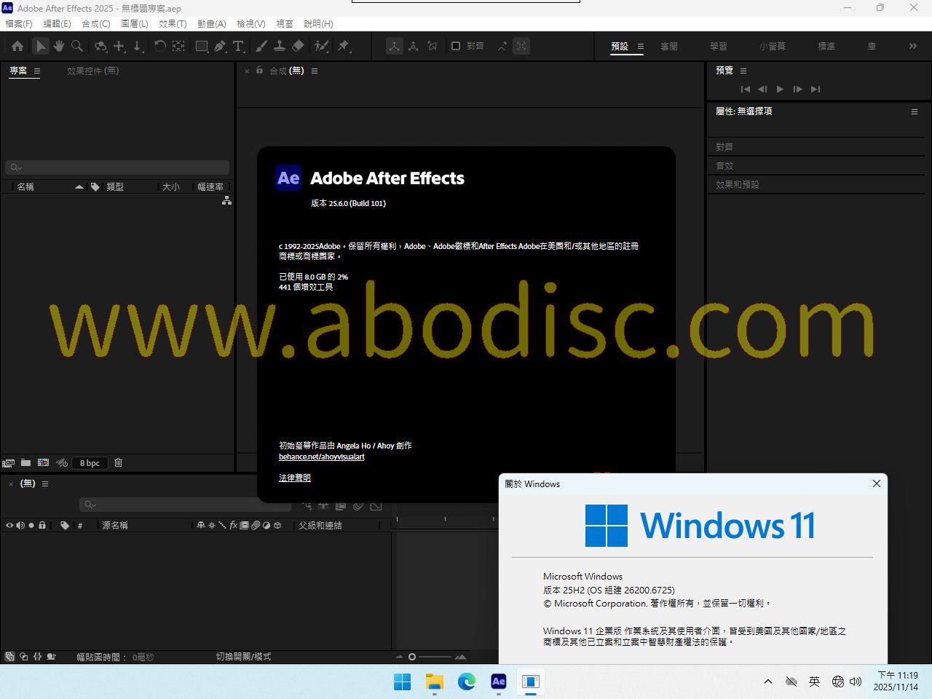
Task: Open the 專案 panel hamburger menu
Action: [37, 71]
